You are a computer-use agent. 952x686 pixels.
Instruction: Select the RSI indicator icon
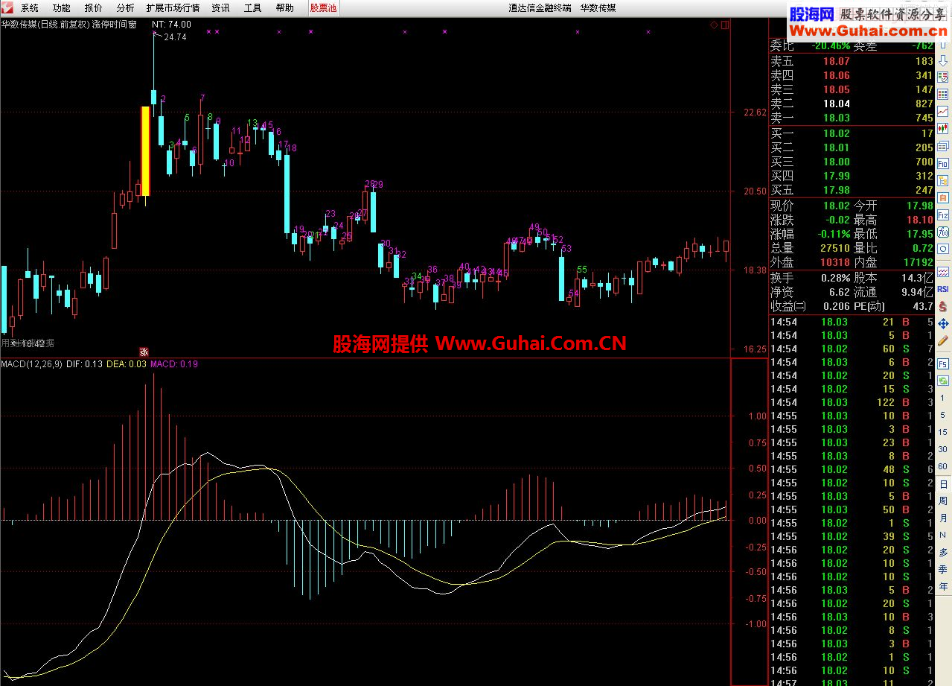tap(943, 288)
